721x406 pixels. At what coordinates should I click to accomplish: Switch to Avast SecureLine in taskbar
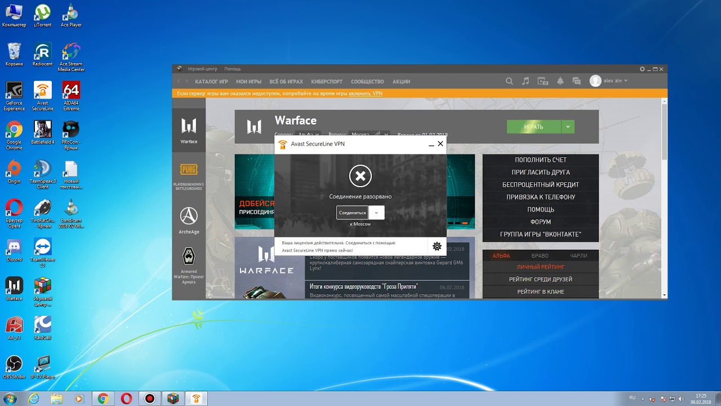(196, 399)
